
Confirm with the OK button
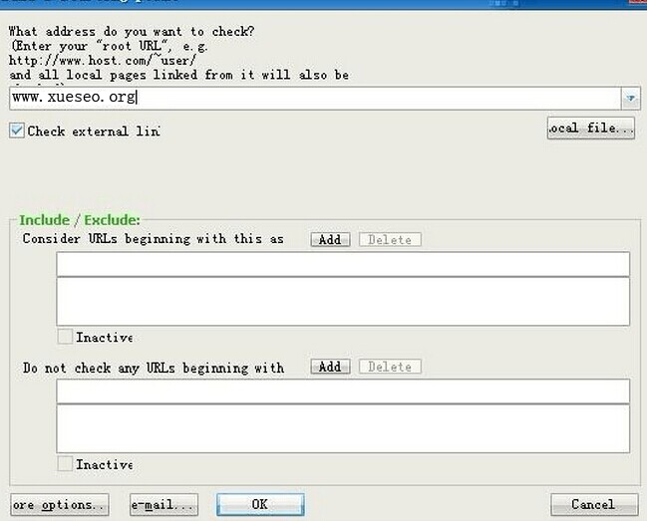tap(260, 504)
